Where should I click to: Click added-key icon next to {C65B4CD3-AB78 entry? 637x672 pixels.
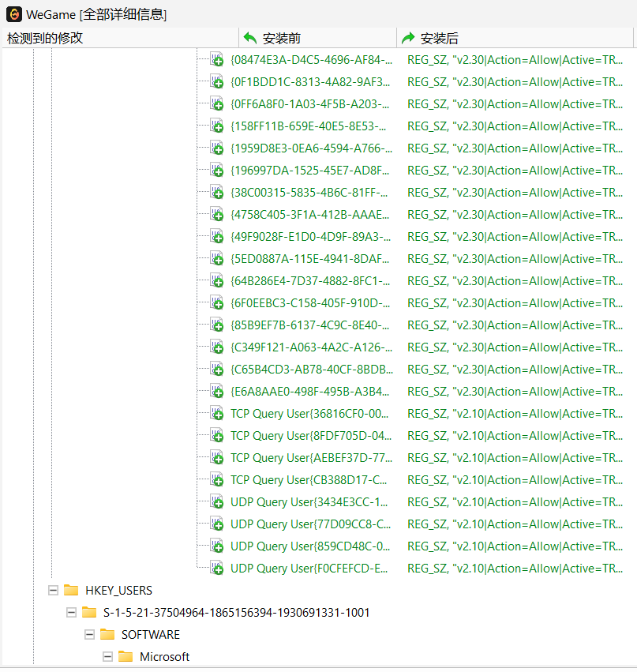click(x=216, y=369)
